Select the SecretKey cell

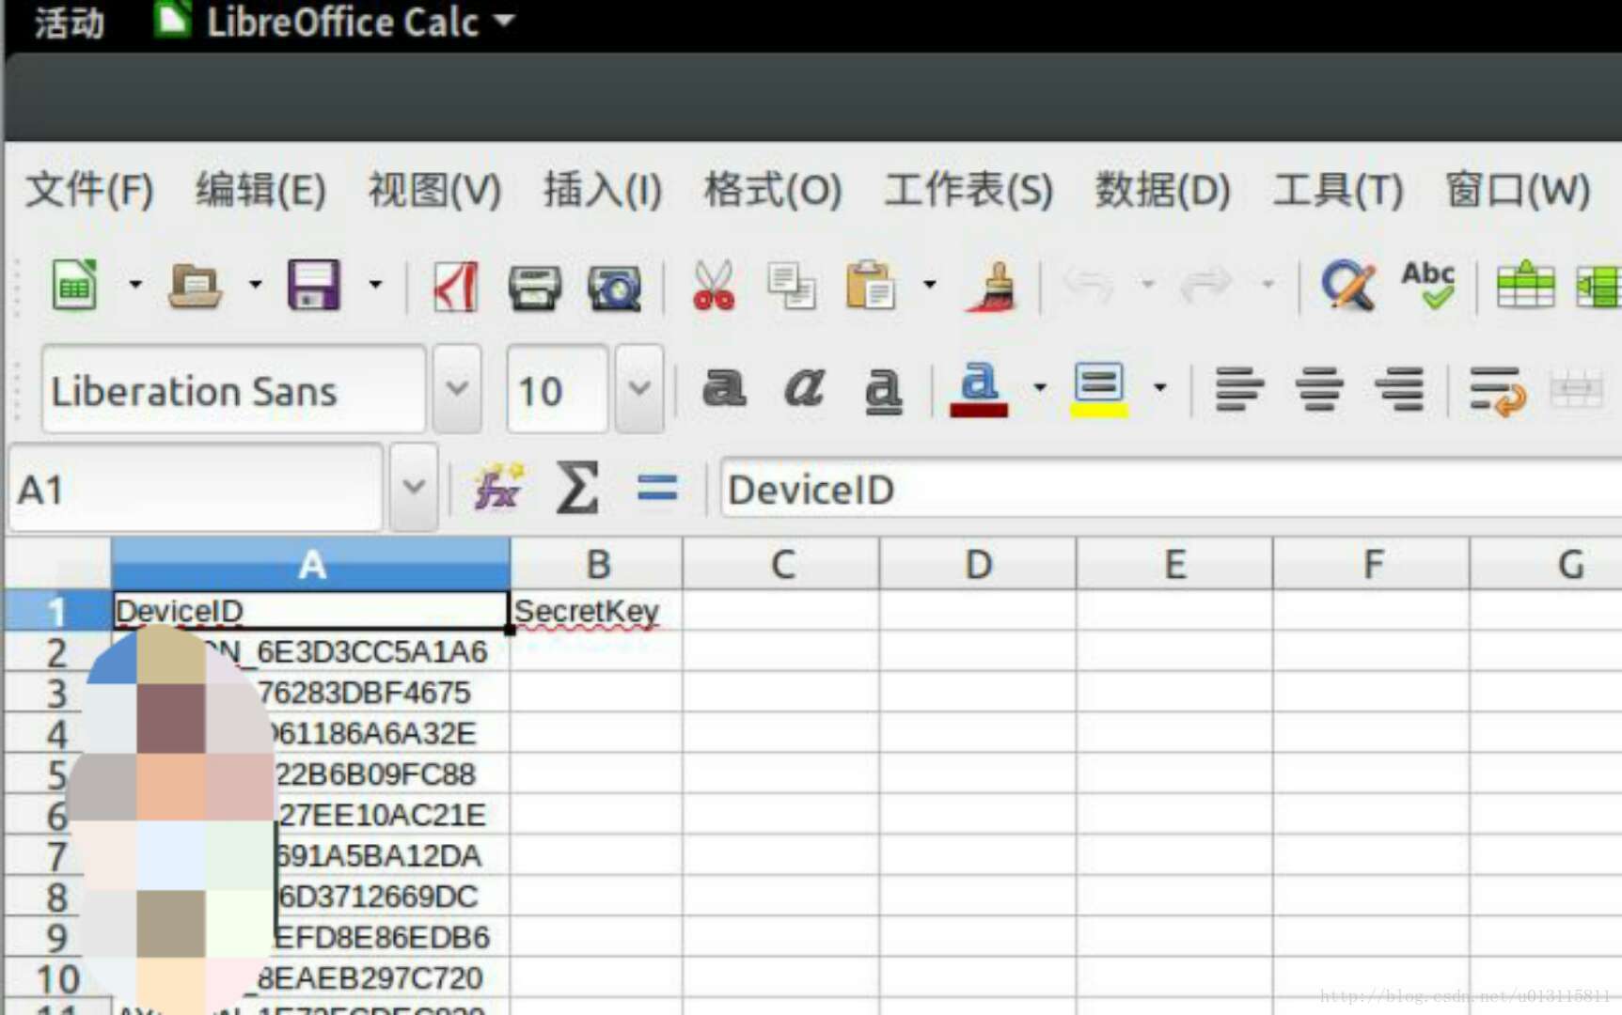click(596, 611)
